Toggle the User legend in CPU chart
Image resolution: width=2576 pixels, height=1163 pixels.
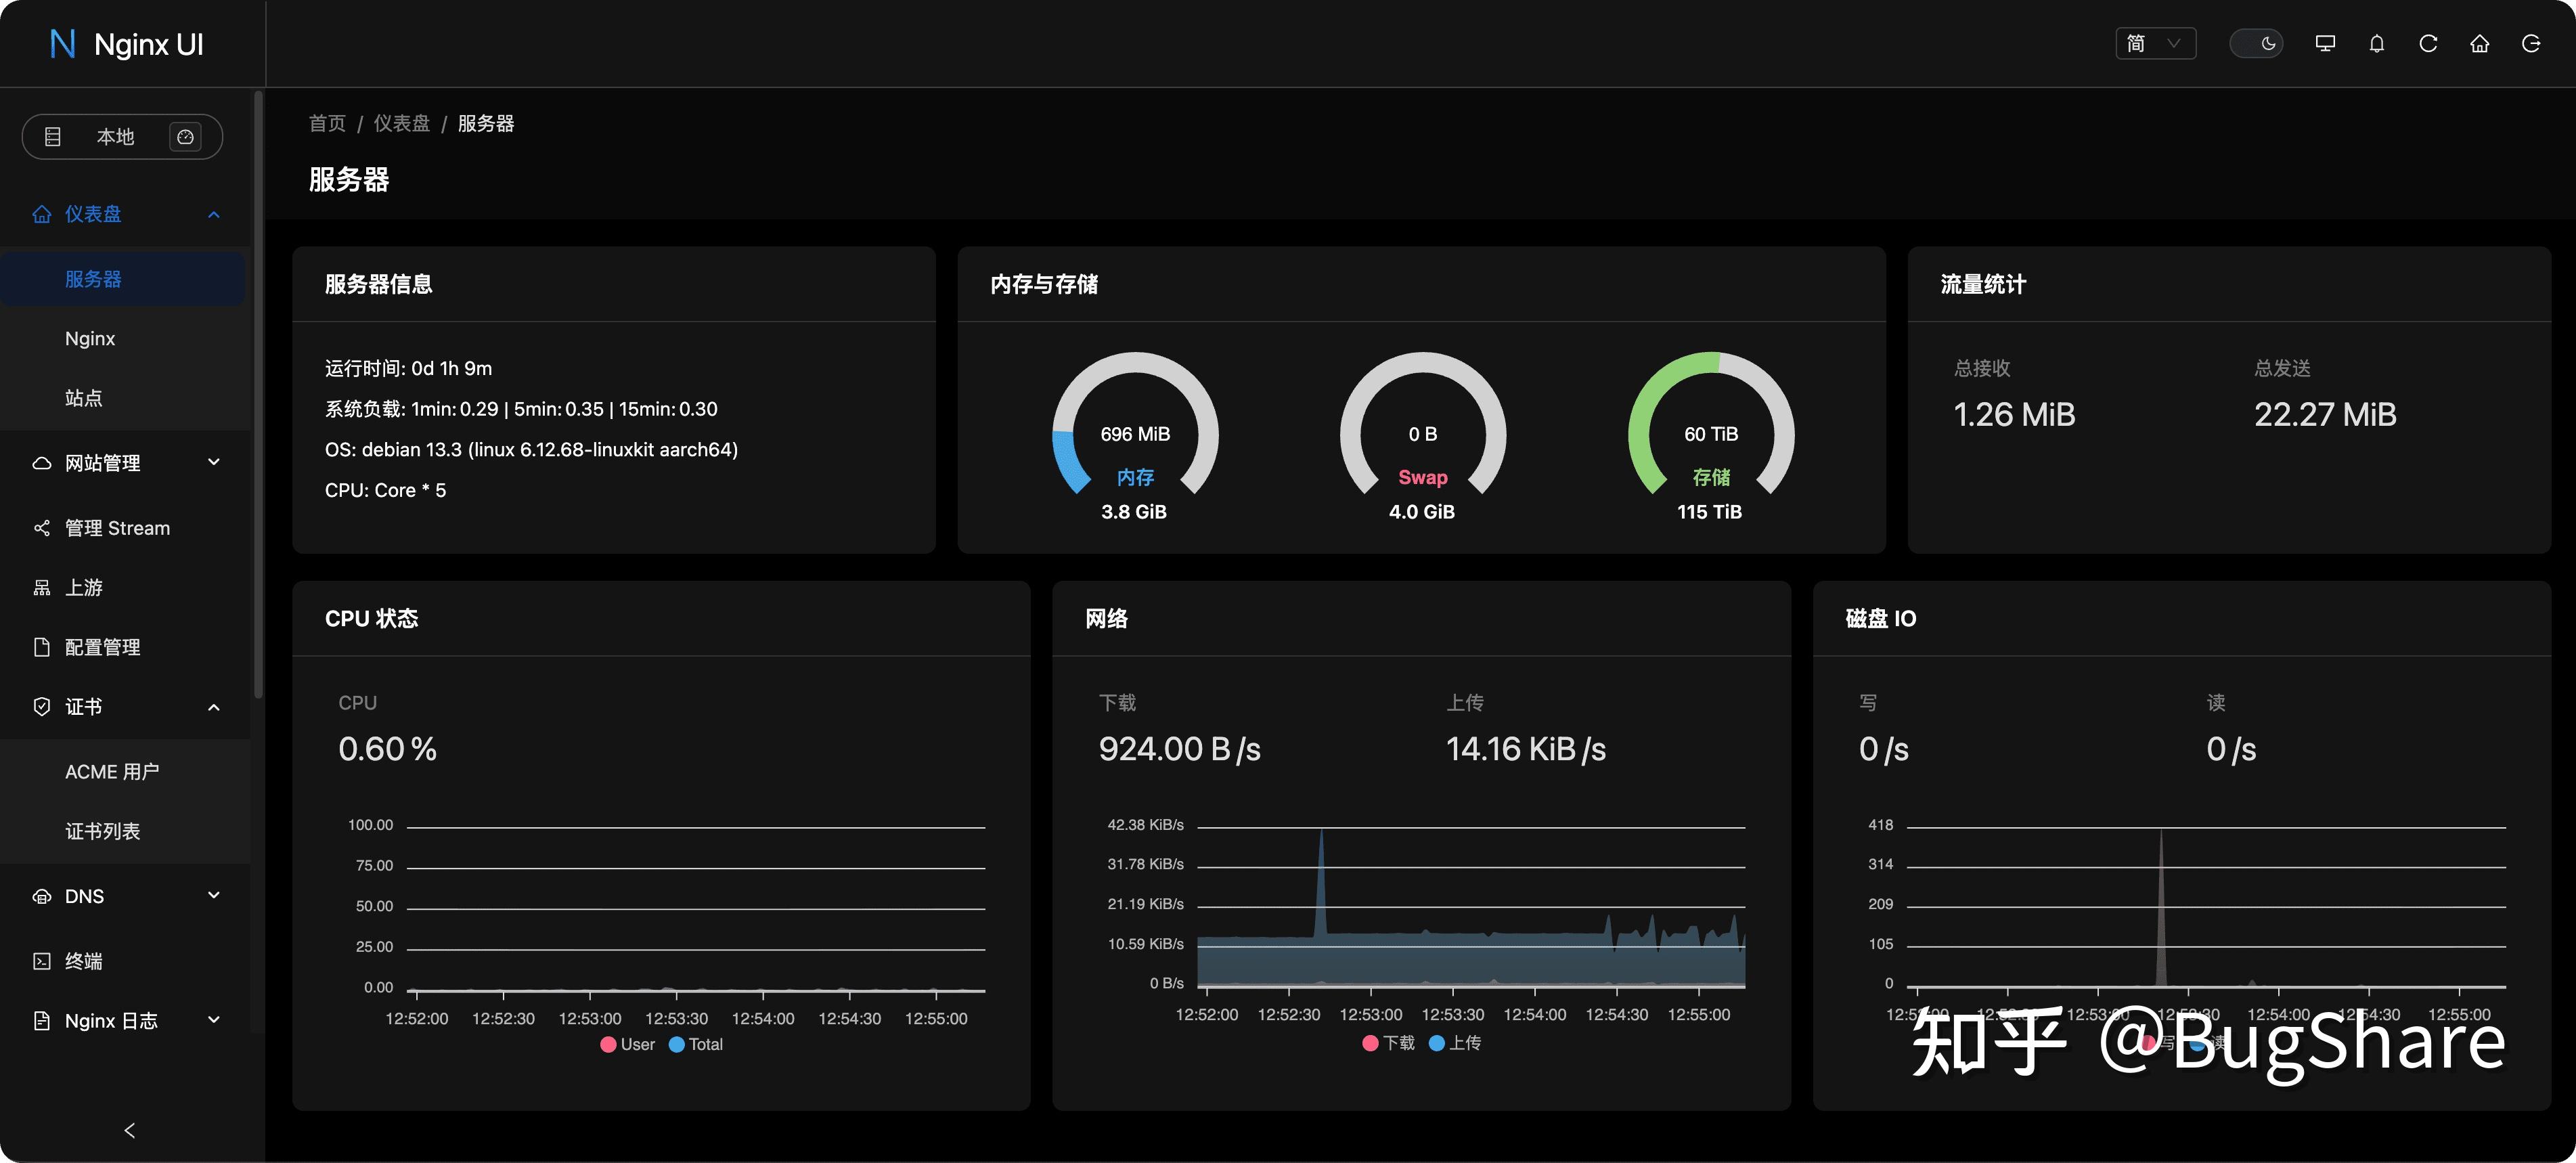pyautogui.click(x=627, y=1044)
